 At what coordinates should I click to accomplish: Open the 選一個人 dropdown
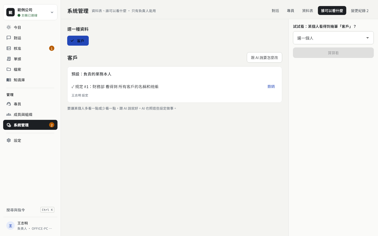(x=333, y=38)
